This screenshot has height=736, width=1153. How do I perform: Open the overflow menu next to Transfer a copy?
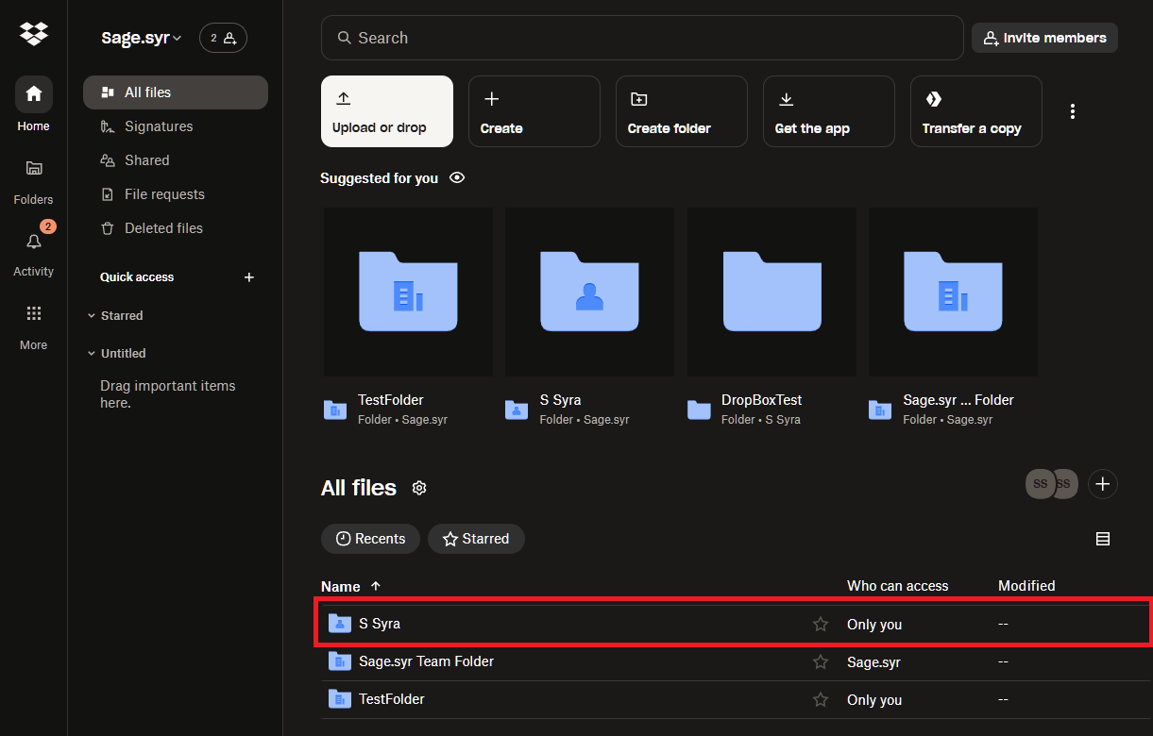(1073, 111)
